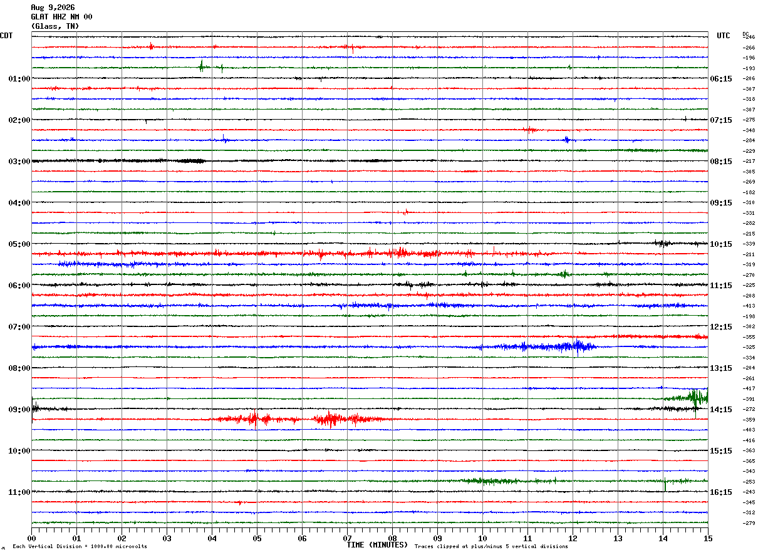
Task: Click DC offset value -391
Action: (749, 399)
